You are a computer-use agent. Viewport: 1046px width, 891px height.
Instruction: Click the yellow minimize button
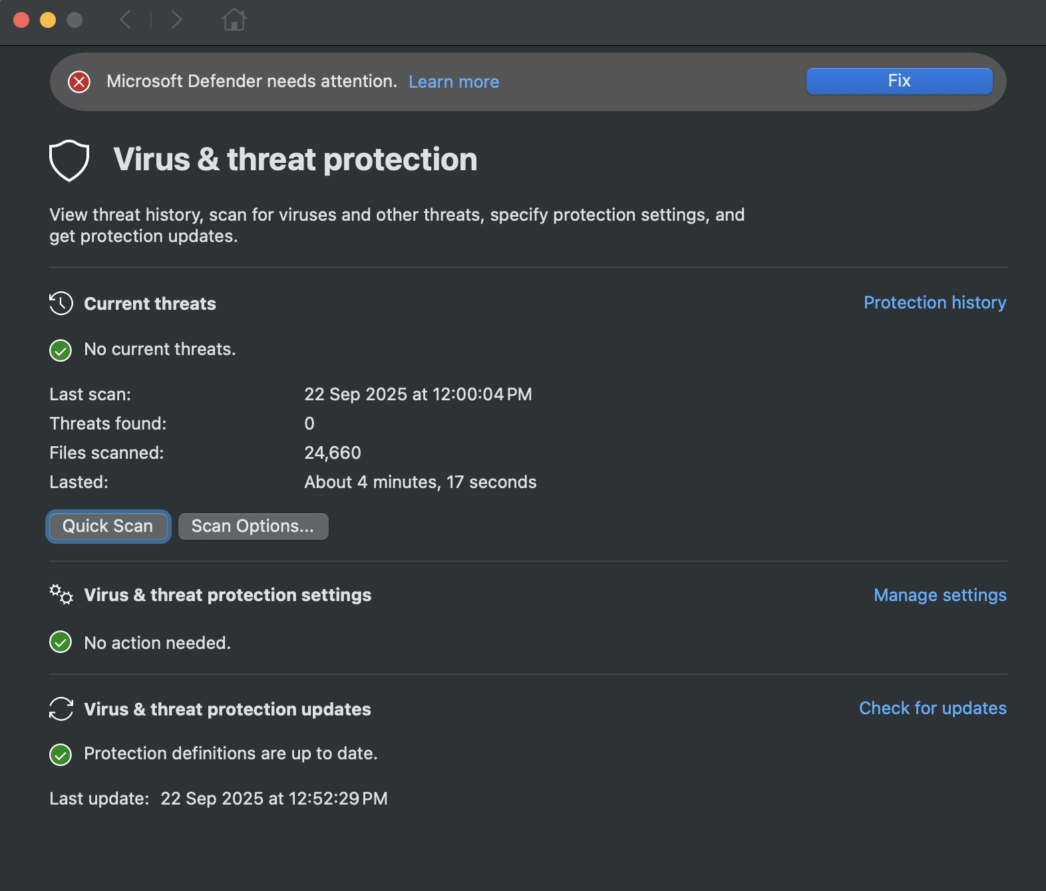pos(47,20)
